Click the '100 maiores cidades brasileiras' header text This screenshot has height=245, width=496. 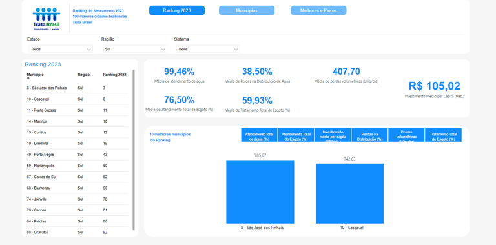99,16
